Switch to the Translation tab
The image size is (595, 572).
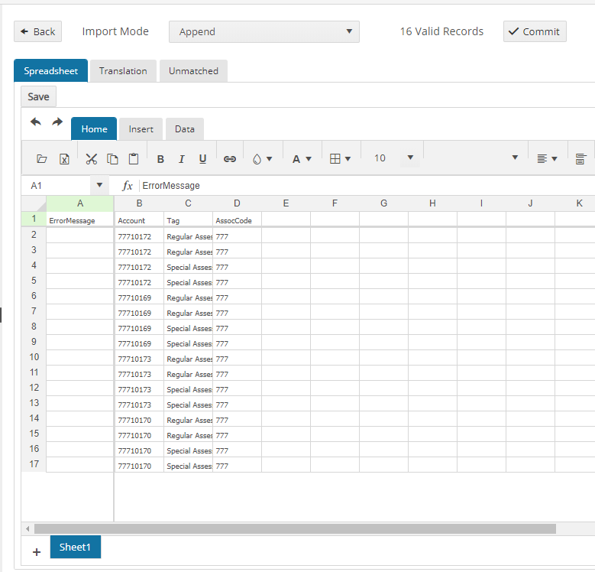[123, 70]
